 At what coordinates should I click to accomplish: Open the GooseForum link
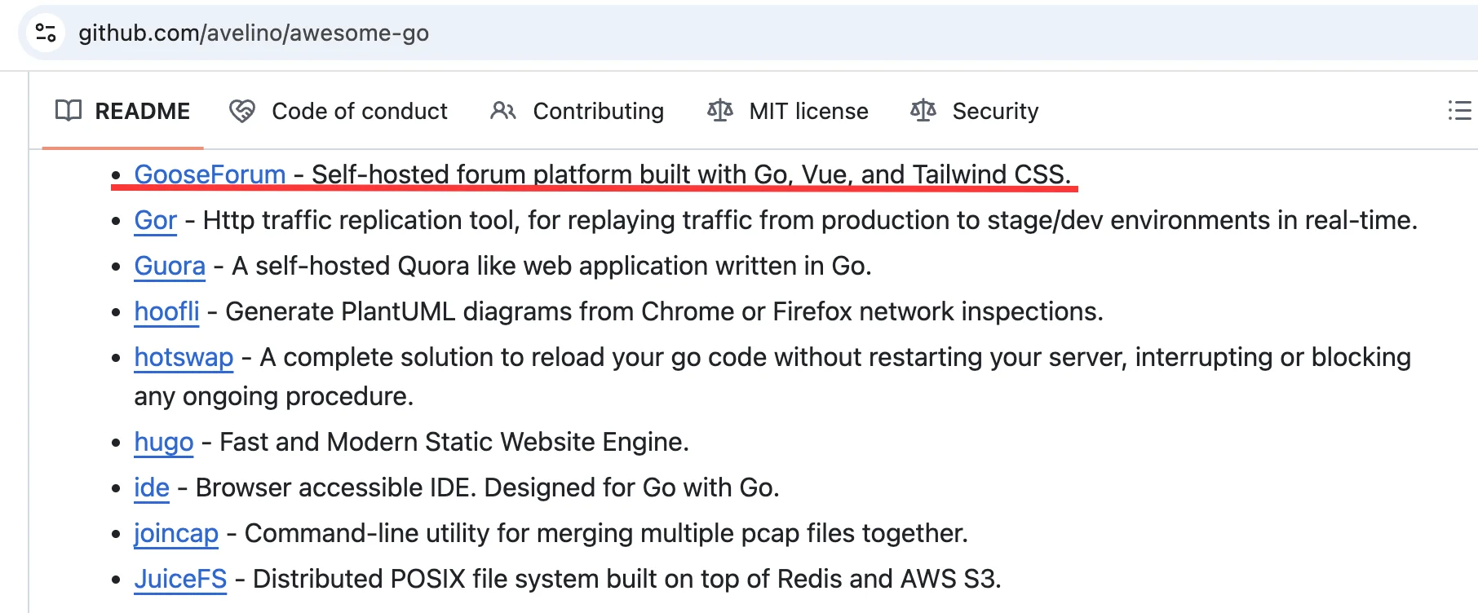(x=210, y=174)
